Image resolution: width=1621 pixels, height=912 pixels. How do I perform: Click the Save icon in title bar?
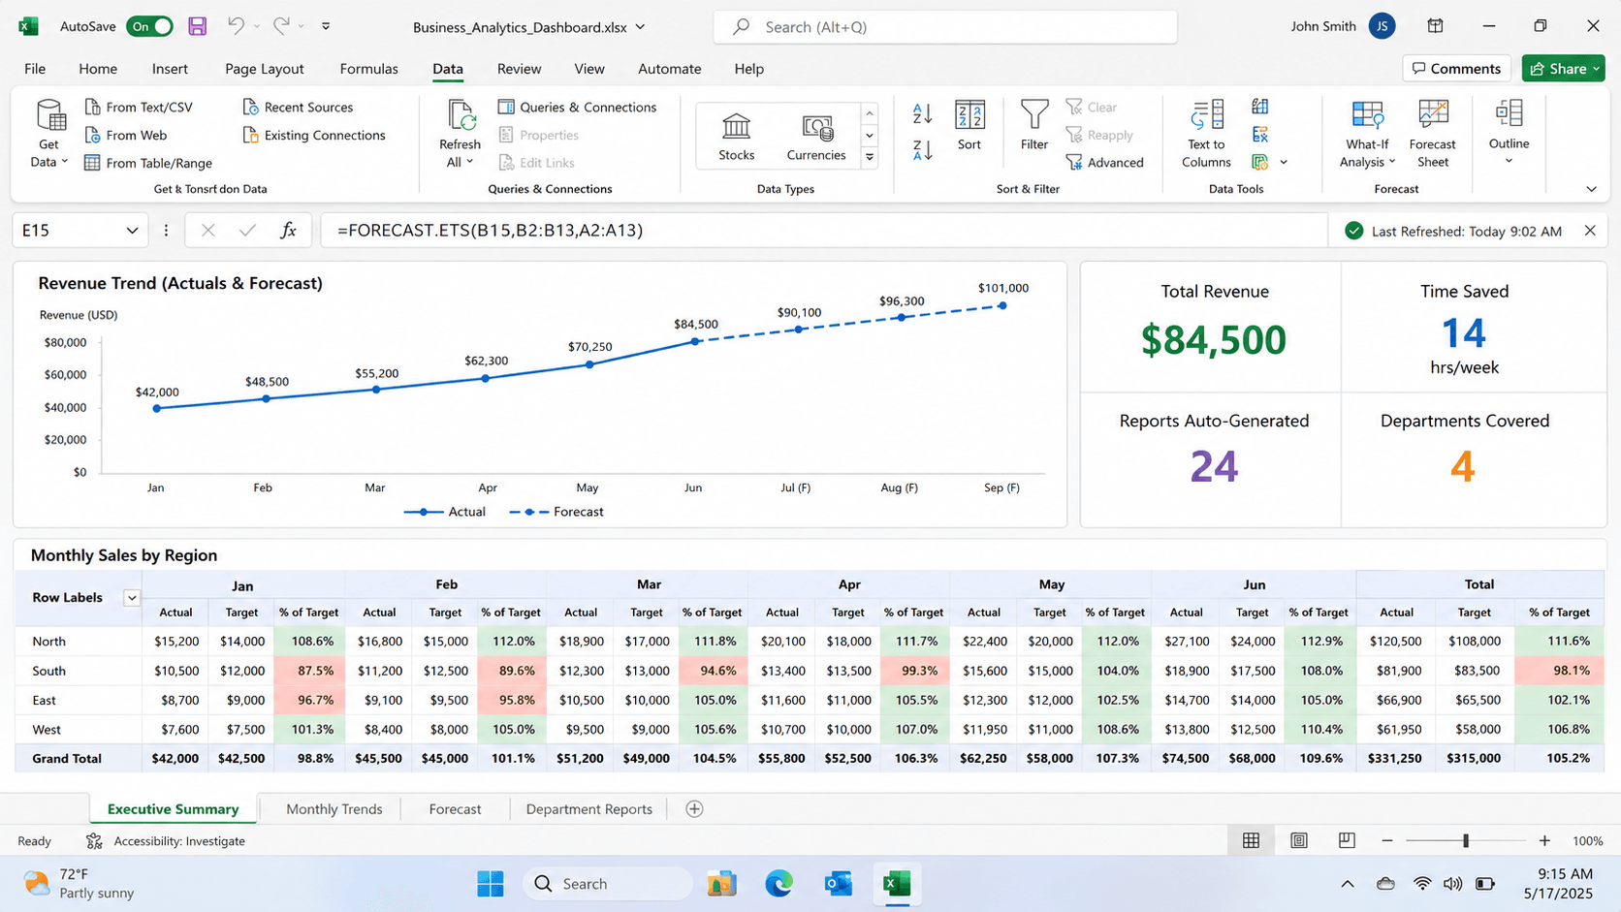(x=198, y=26)
